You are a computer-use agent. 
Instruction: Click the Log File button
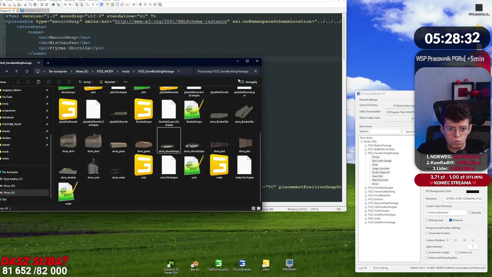click(x=362, y=268)
